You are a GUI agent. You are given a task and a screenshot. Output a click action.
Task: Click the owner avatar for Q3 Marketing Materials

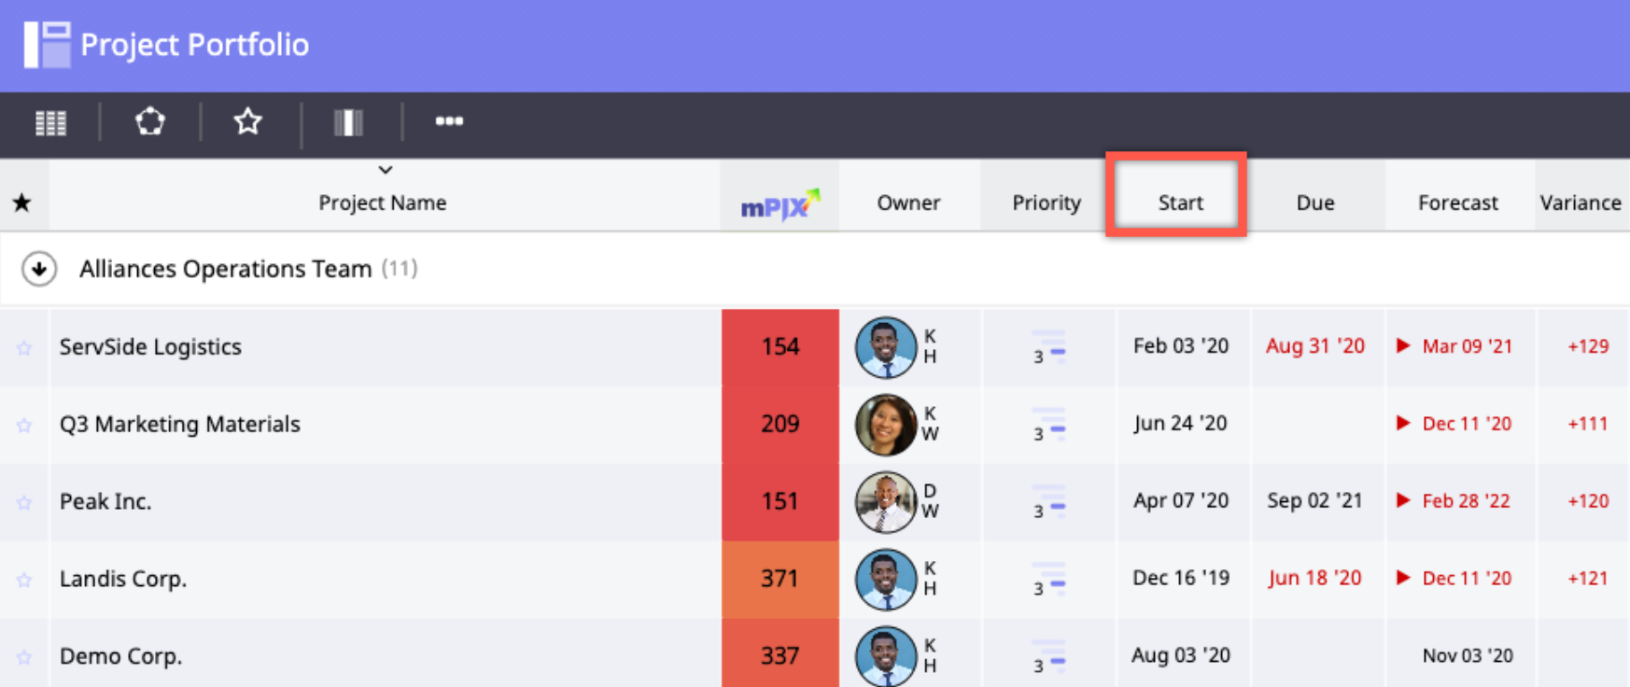(x=885, y=425)
